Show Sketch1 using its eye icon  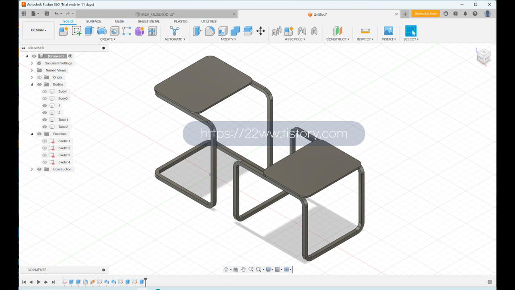pos(45,141)
